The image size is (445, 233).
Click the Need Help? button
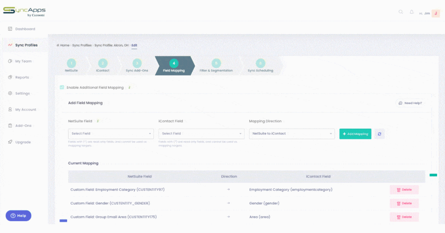pos(410,103)
